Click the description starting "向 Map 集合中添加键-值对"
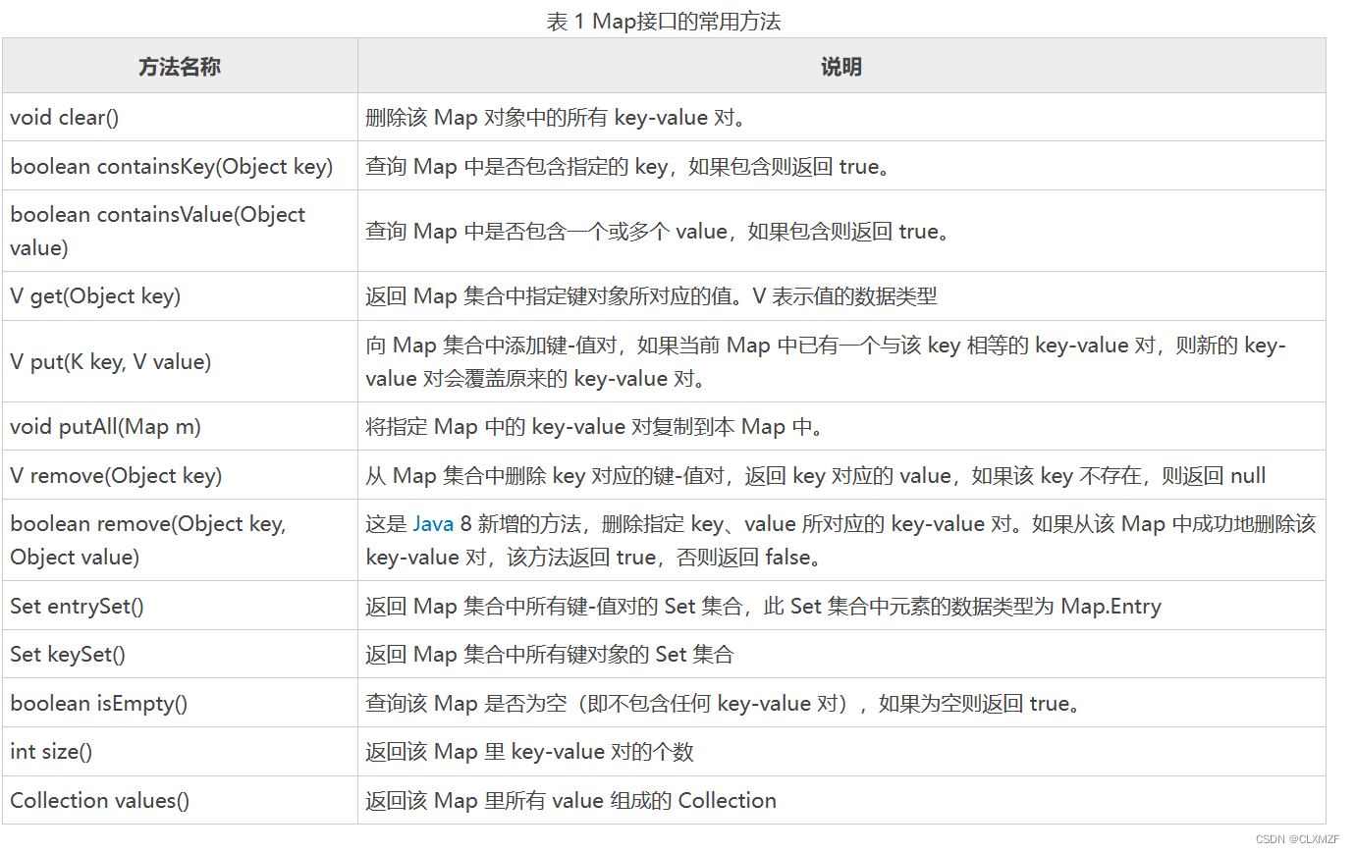1355x853 pixels. coord(841,361)
